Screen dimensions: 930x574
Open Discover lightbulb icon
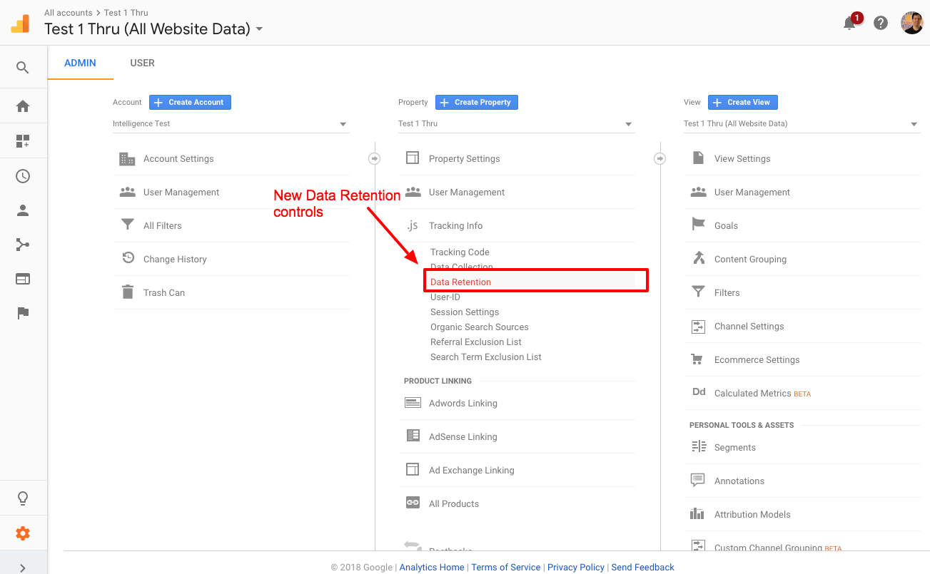pyautogui.click(x=23, y=498)
